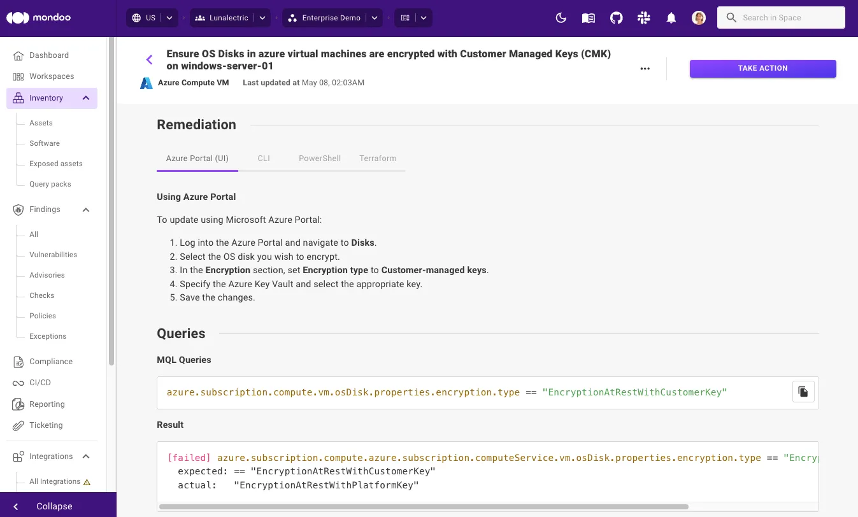The width and height of the screenshot is (858, 517).
Task: Toggle dark mode moon icon
Action: [561, 18]
